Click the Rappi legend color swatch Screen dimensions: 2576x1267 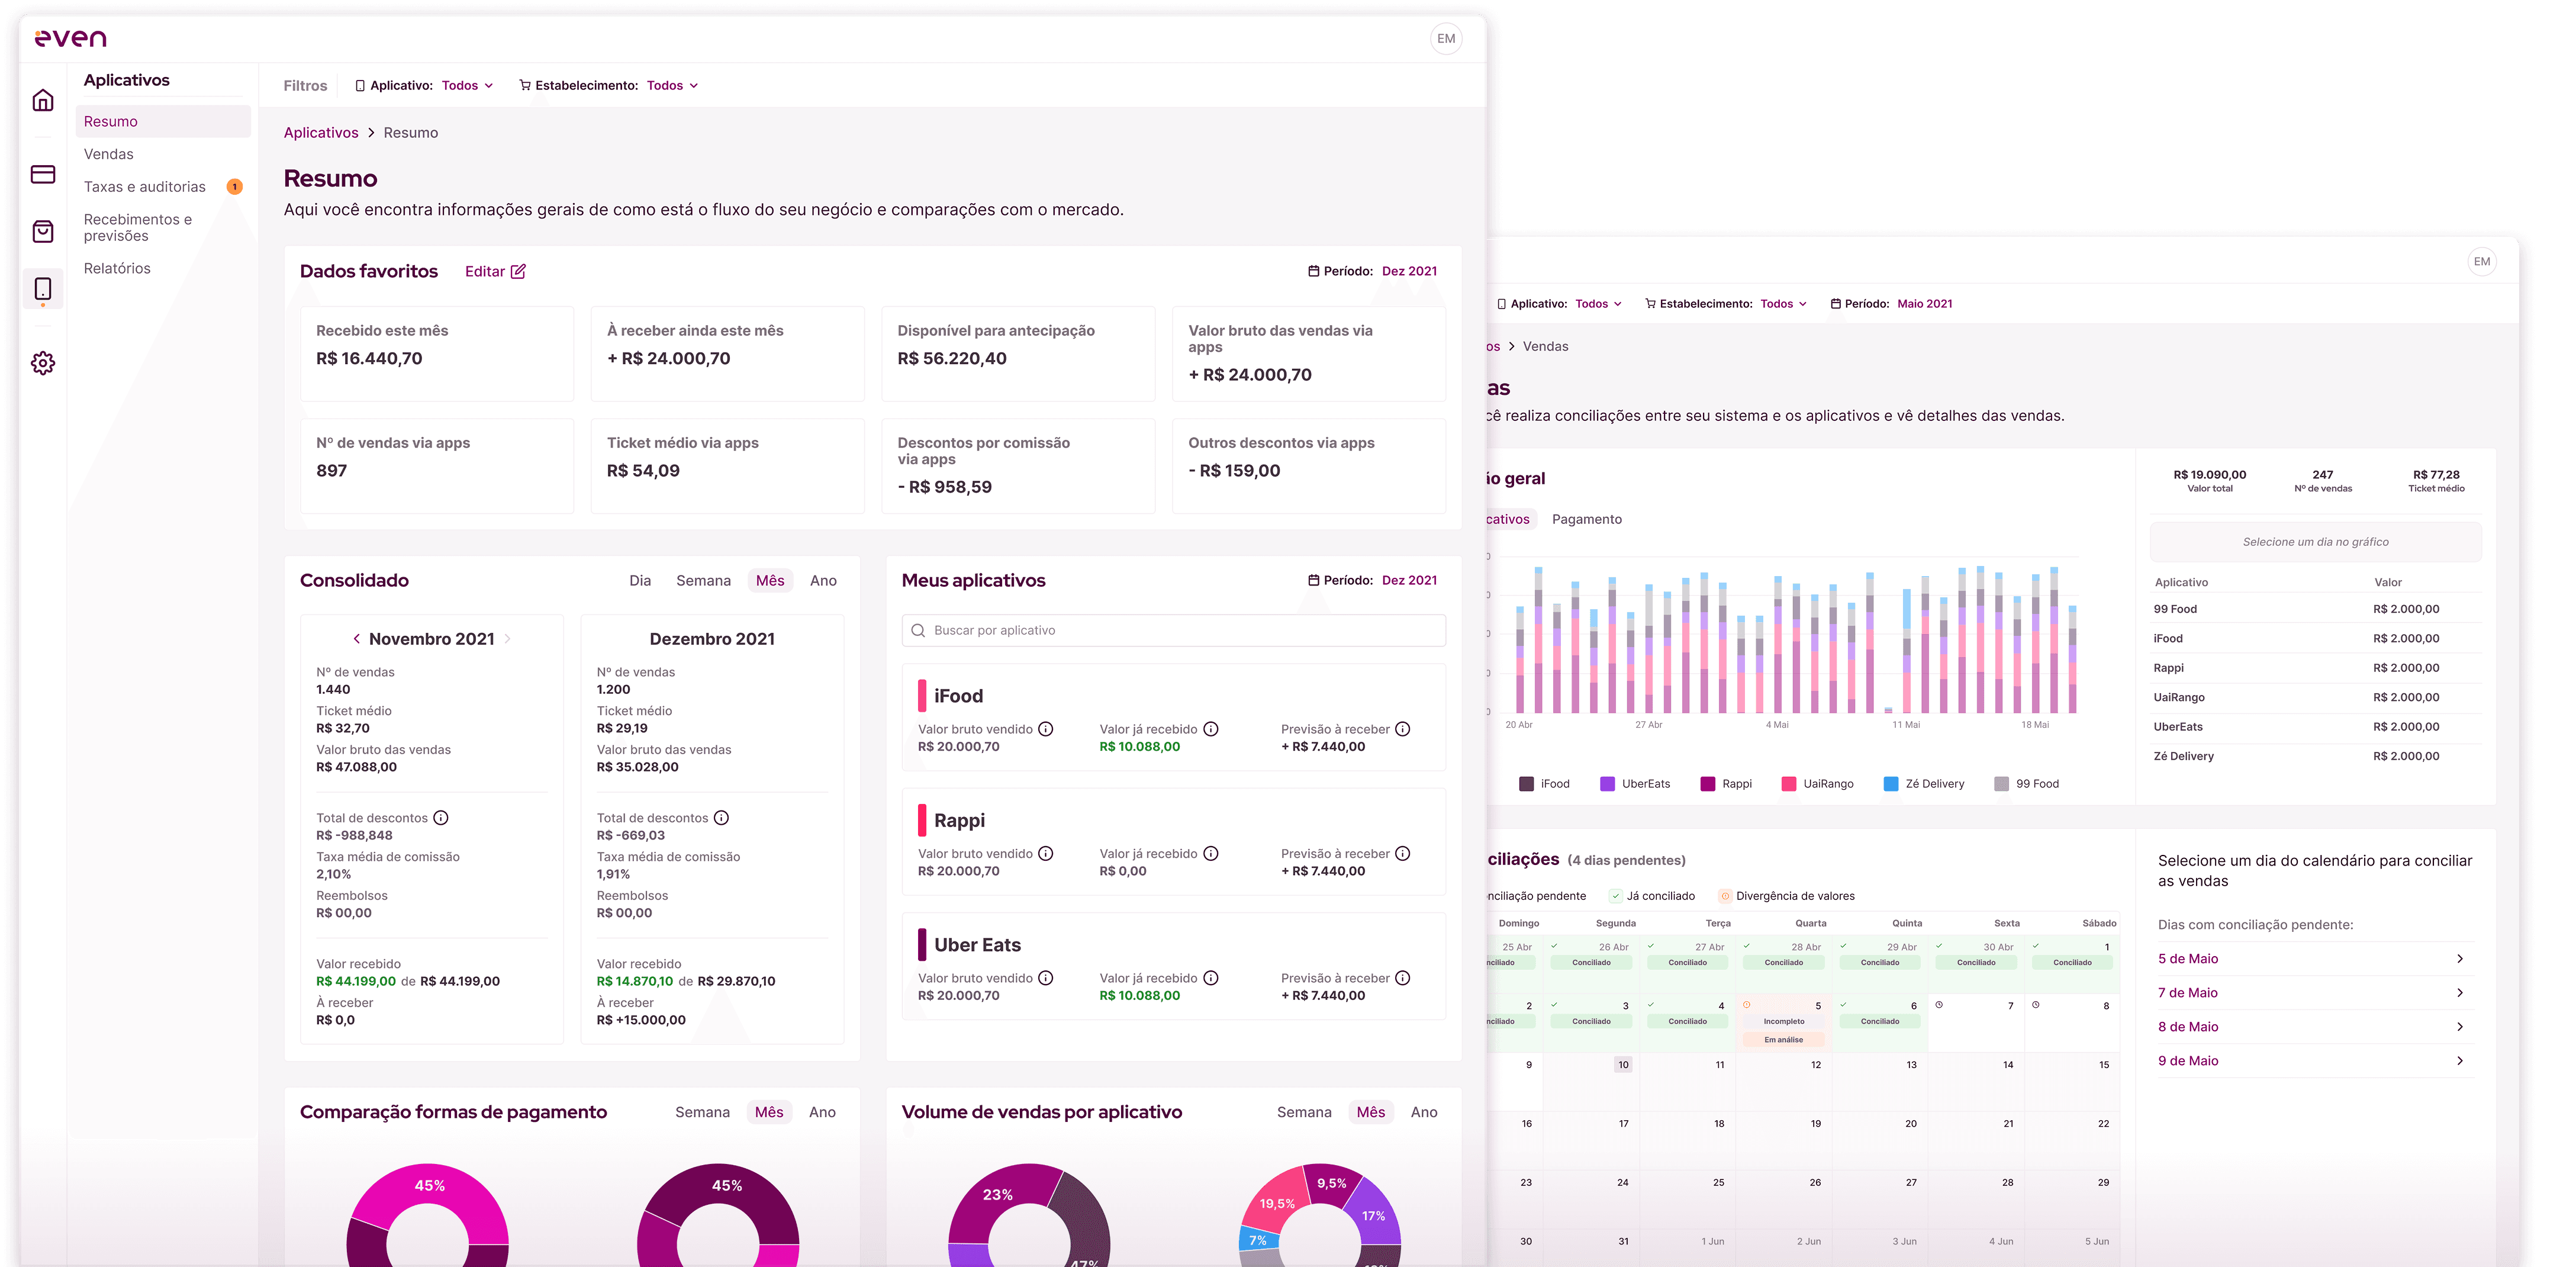(x=1707, y=784)
